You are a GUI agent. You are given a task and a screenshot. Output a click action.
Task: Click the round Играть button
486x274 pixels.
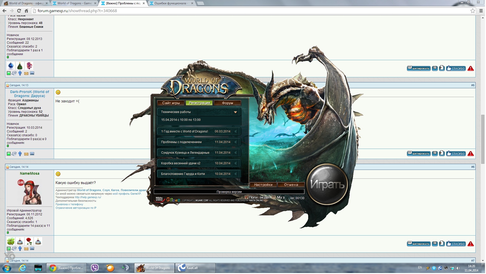coord(328,185)
